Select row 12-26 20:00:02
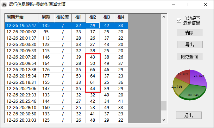This screenshot has height=128, width=214. [x=66, y=32]
